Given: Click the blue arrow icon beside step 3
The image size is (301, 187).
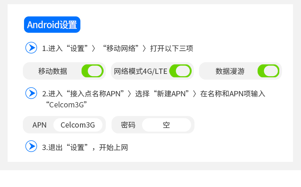Looking at the screenshot, I should coord(31,146).
